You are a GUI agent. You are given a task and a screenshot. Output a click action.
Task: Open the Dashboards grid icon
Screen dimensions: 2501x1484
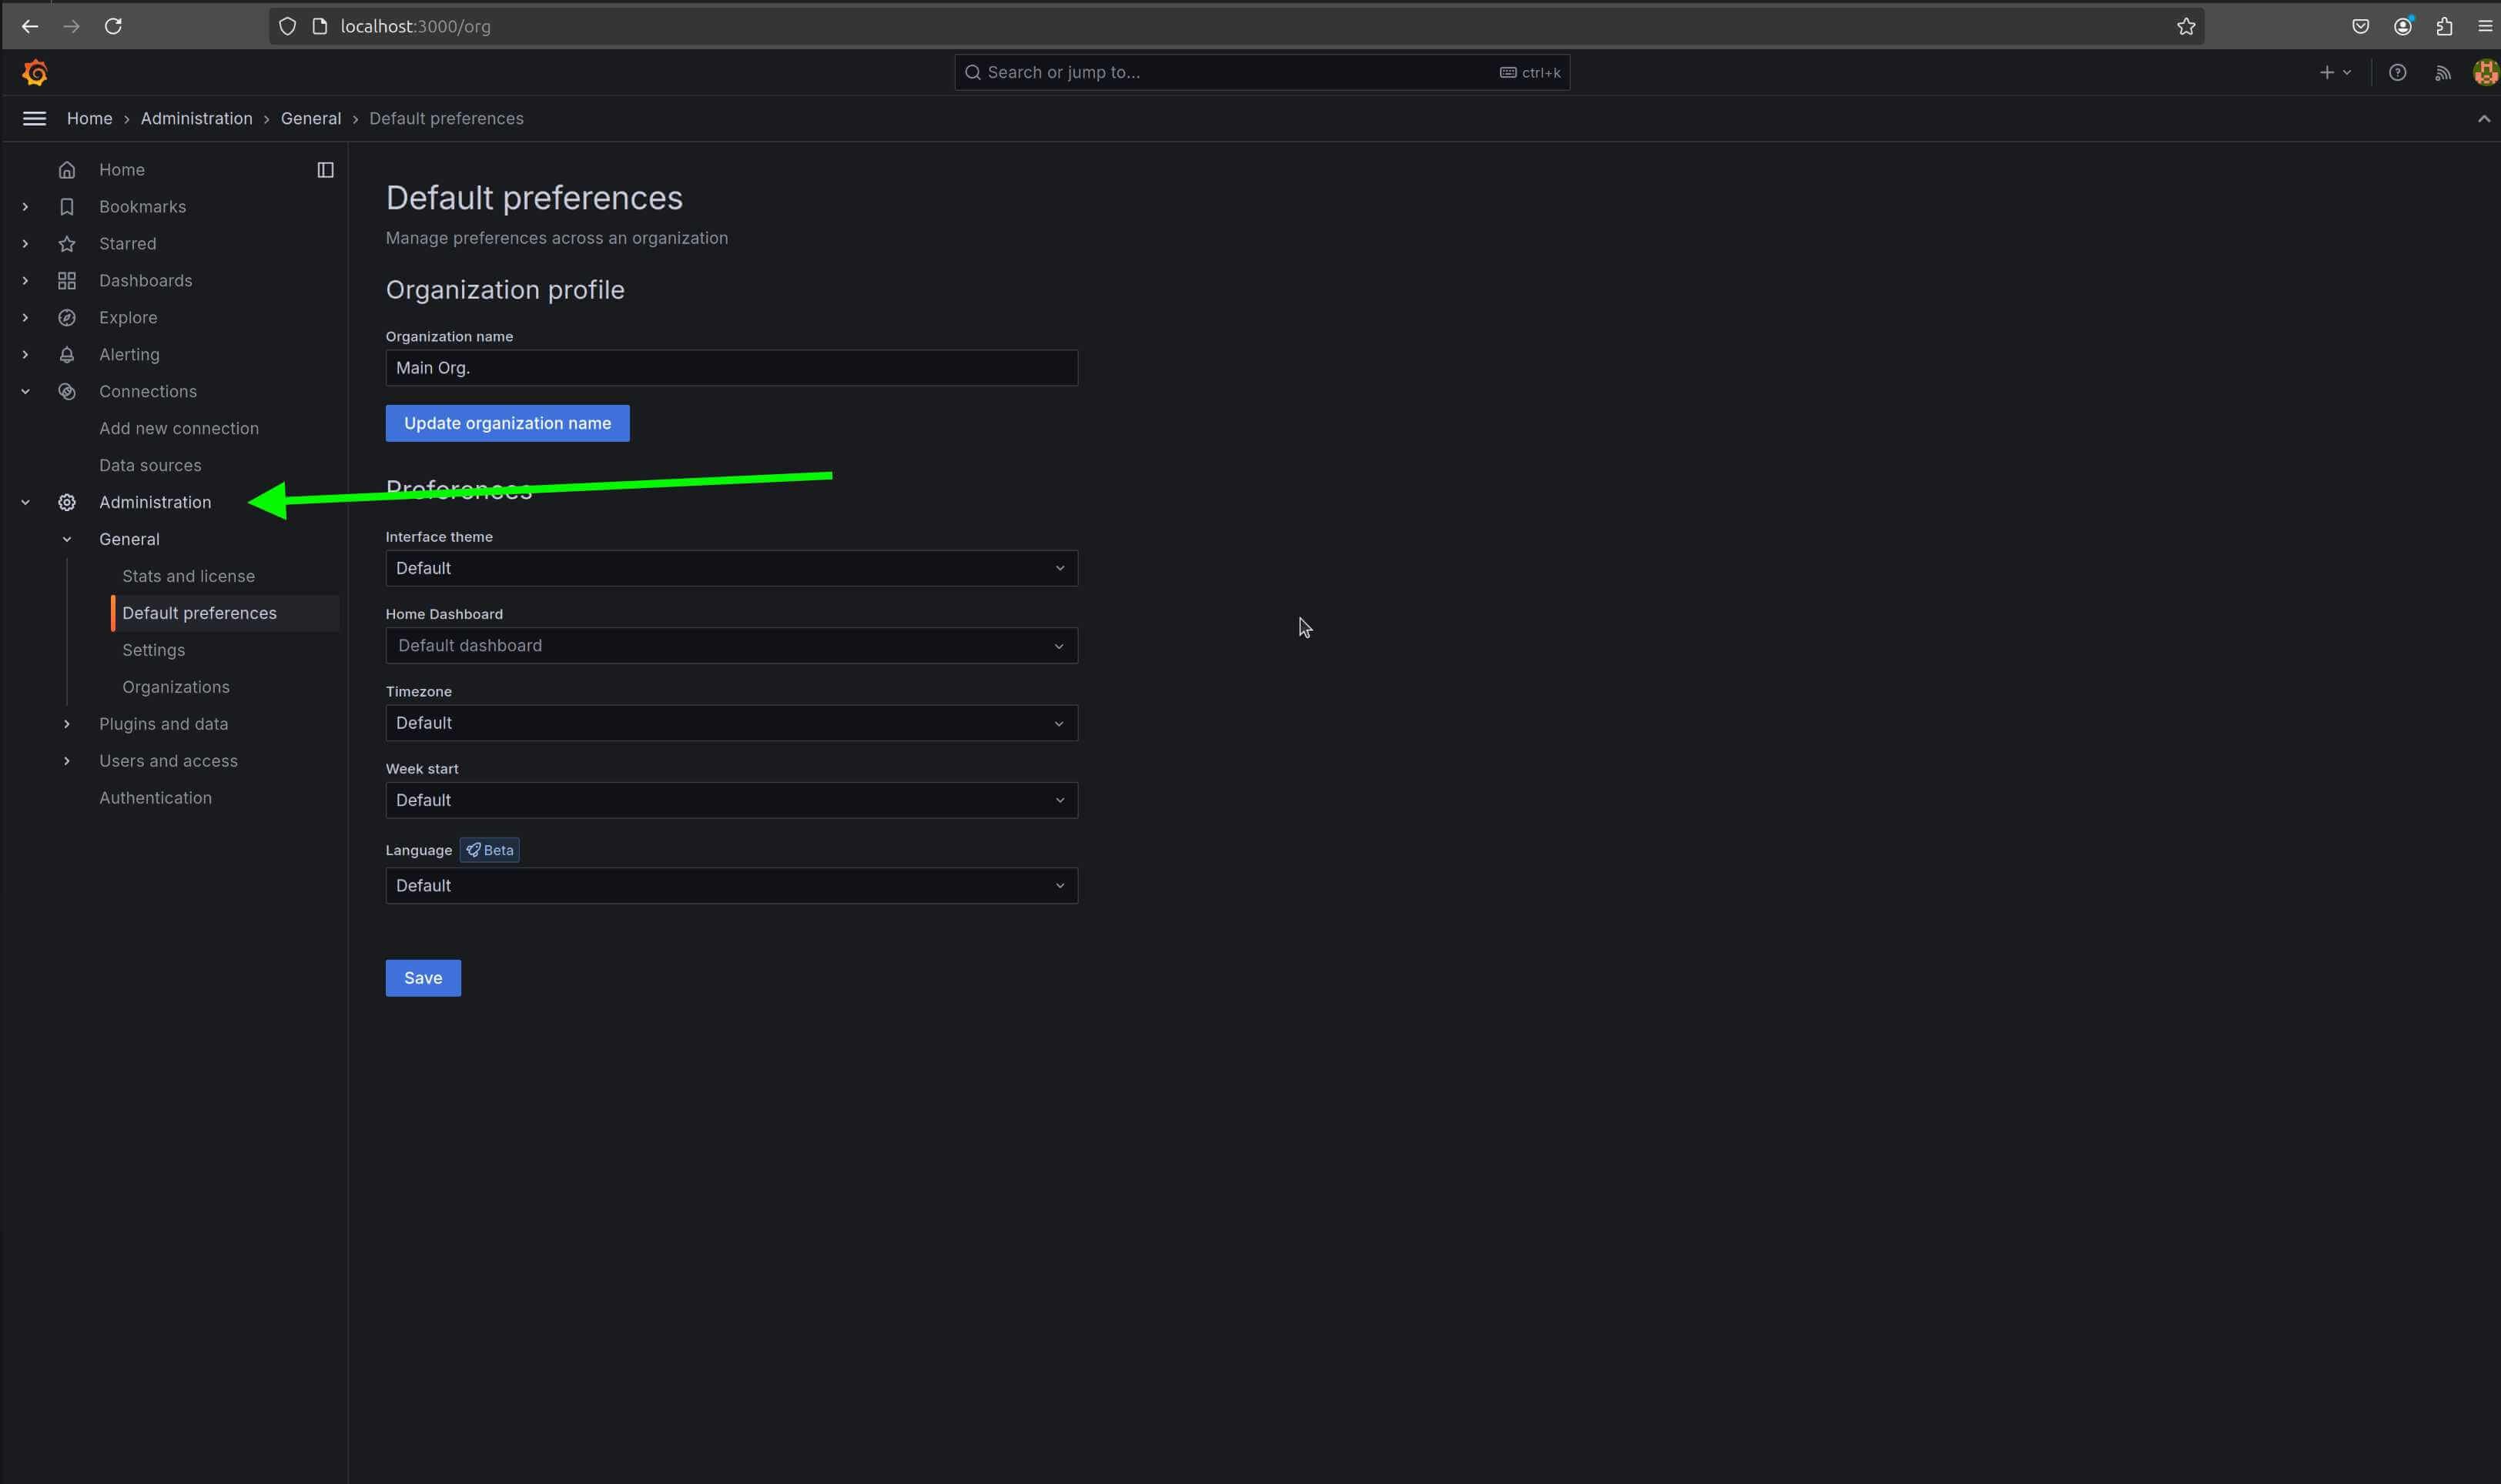(66, 280)
